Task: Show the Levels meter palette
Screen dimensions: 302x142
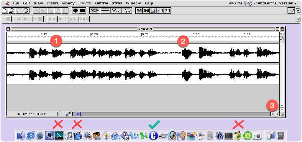Action: [x=146, y=11]
